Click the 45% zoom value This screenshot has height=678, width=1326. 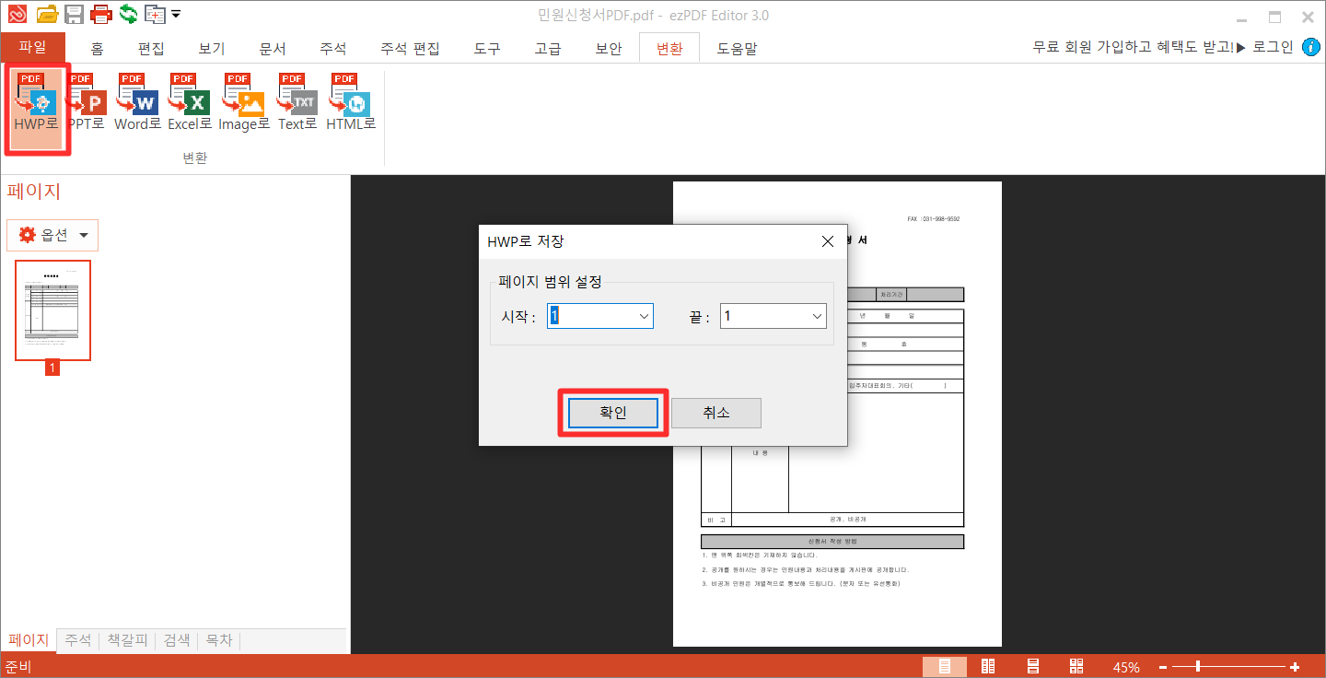pyautogui.click(x=1126, y=667)
